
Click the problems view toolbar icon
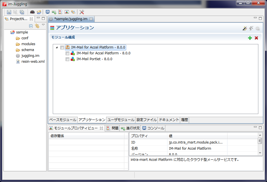60,12
